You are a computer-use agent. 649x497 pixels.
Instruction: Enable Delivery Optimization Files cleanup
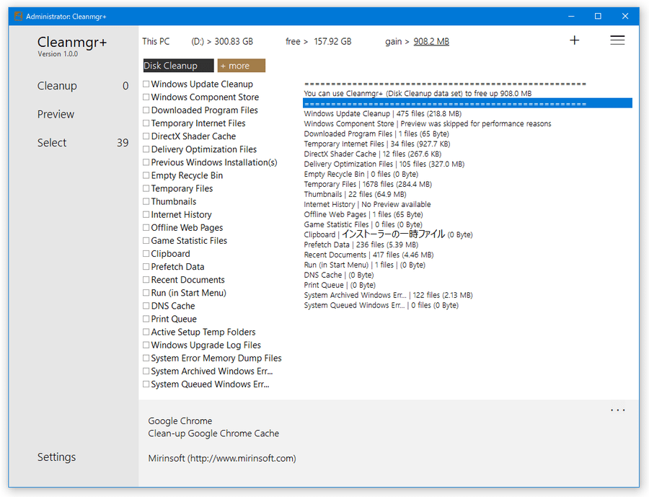point(146,149)
